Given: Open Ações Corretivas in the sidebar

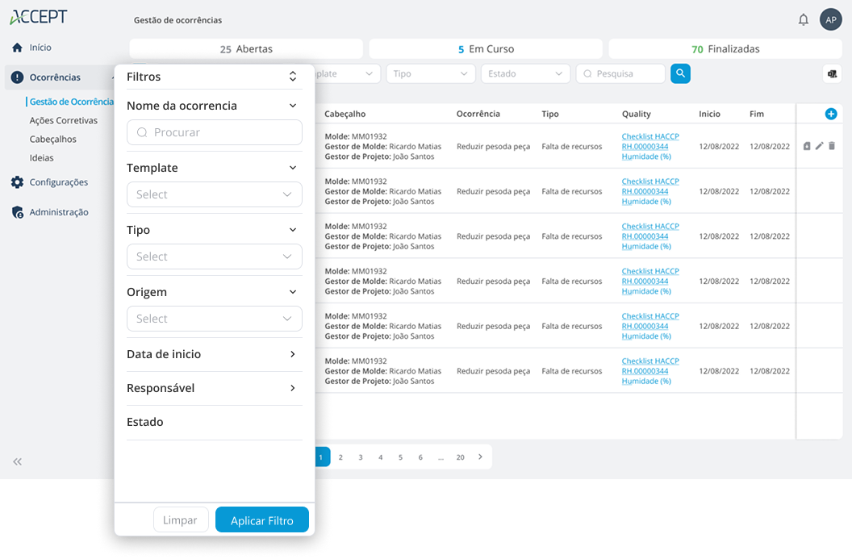Looking at the screenshot, I should coord(64,121).
